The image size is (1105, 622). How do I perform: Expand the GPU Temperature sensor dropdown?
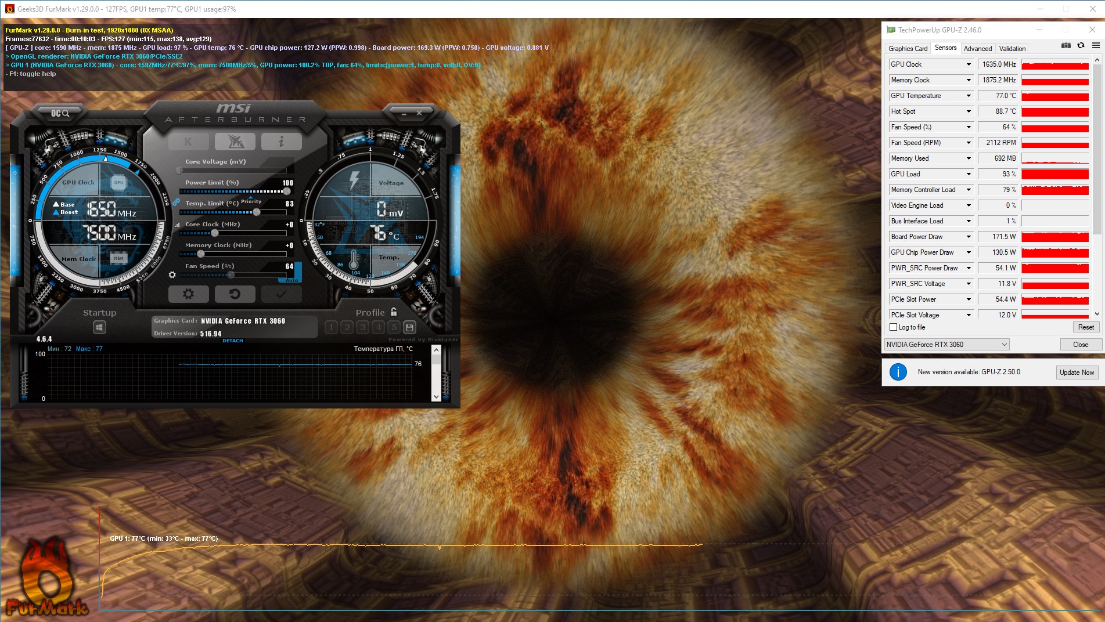[968, 96]
